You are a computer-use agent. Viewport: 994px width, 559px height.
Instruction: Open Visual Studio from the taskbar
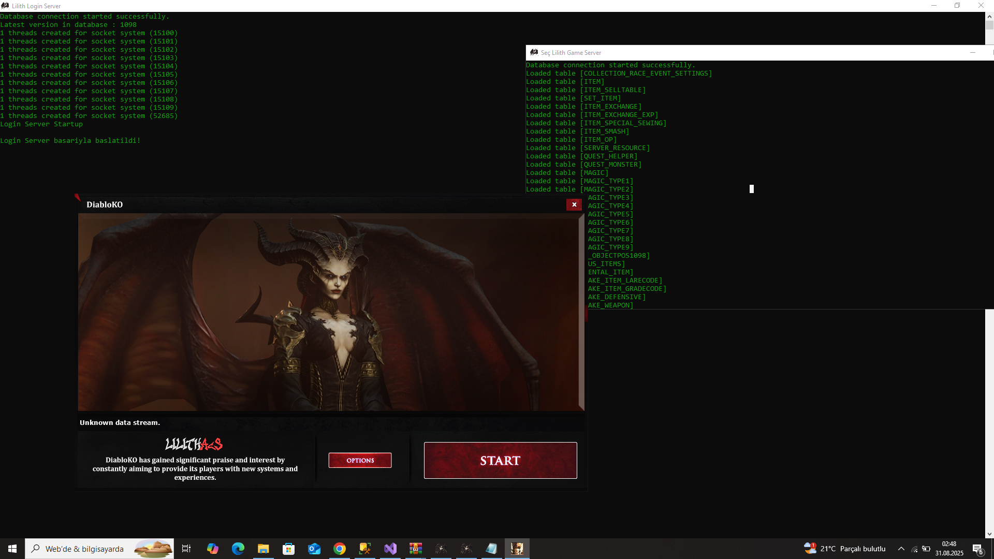click(x=390, y=549)
